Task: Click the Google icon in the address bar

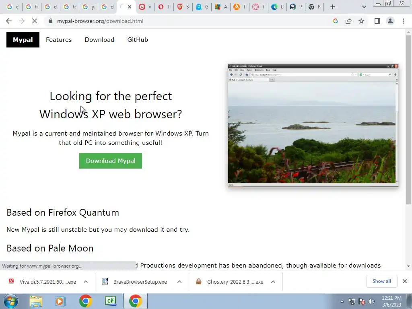Action: [335, 21]
